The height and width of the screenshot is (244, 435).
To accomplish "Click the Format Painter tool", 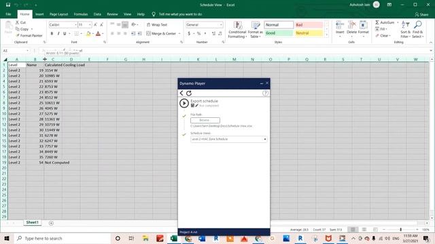I will tap(29, 35).
